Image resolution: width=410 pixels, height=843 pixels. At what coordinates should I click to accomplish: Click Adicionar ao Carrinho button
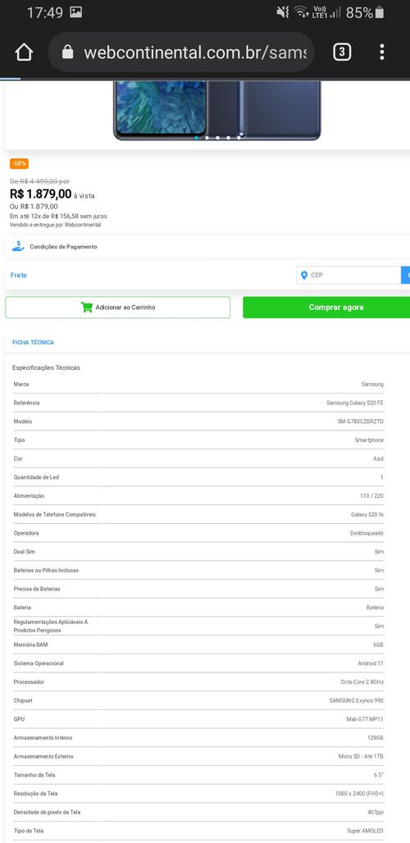[118, 307]
